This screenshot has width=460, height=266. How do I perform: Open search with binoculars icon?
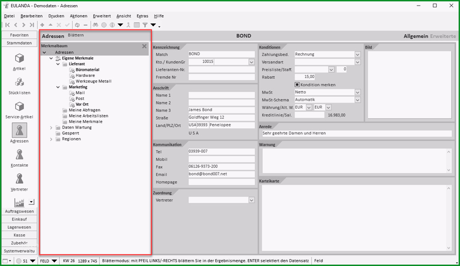(x=96, y=25)
